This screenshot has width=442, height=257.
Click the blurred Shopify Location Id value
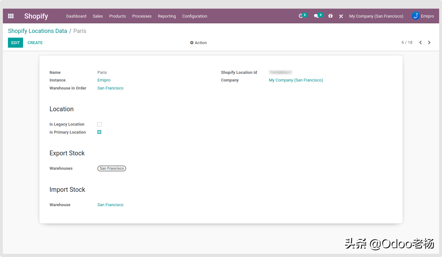280,73
